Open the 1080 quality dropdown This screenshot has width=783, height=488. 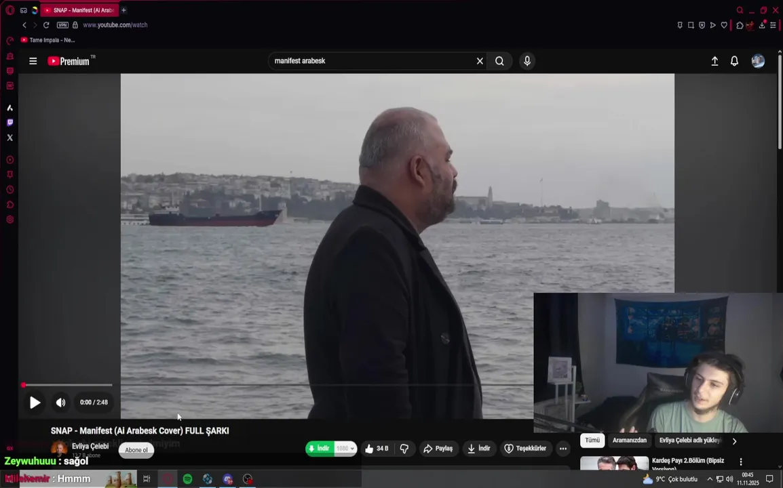(x=345, y=449)
